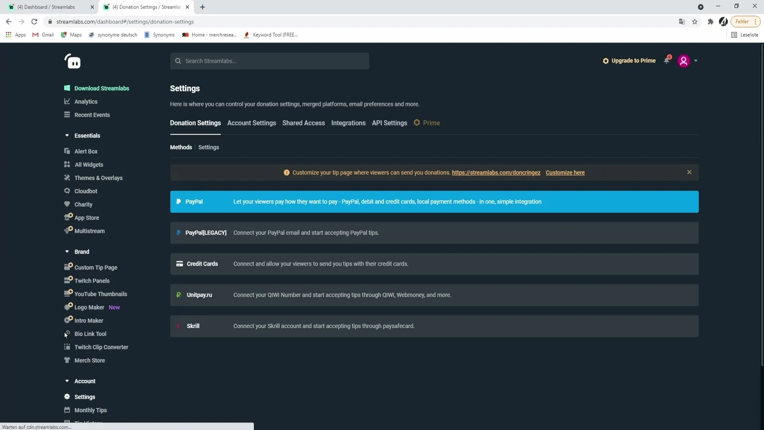The image size is (764, 430).
Task: Click the browser extensions puzzle icon
Action: (x=710, y=21)
